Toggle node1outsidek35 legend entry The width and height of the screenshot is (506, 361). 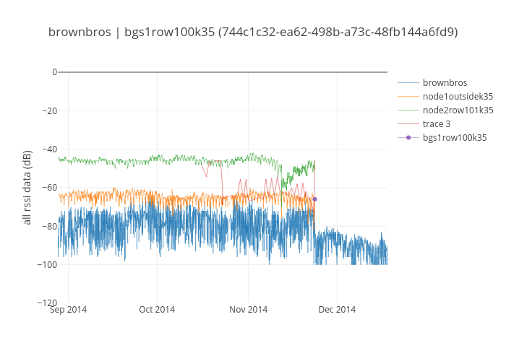(x=458, y=96)
